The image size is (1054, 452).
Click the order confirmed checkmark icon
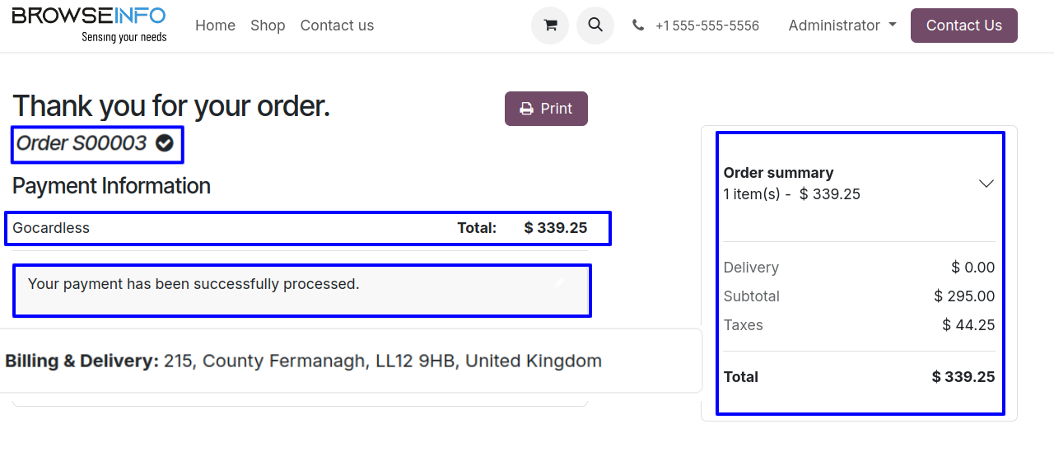pos(165,143)
